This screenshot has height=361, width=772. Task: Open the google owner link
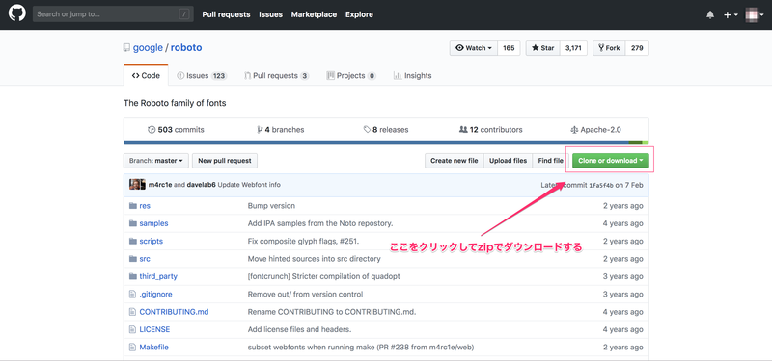[x=148, y=47]
